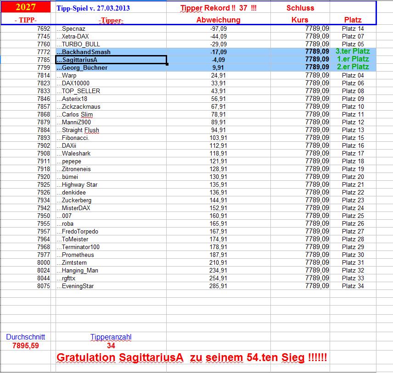The width and height of the screenshot is (393, 373).
Task: Select the '...Waleshark' tipper cell
Action: pyautogui.click(x=111, y=153)
